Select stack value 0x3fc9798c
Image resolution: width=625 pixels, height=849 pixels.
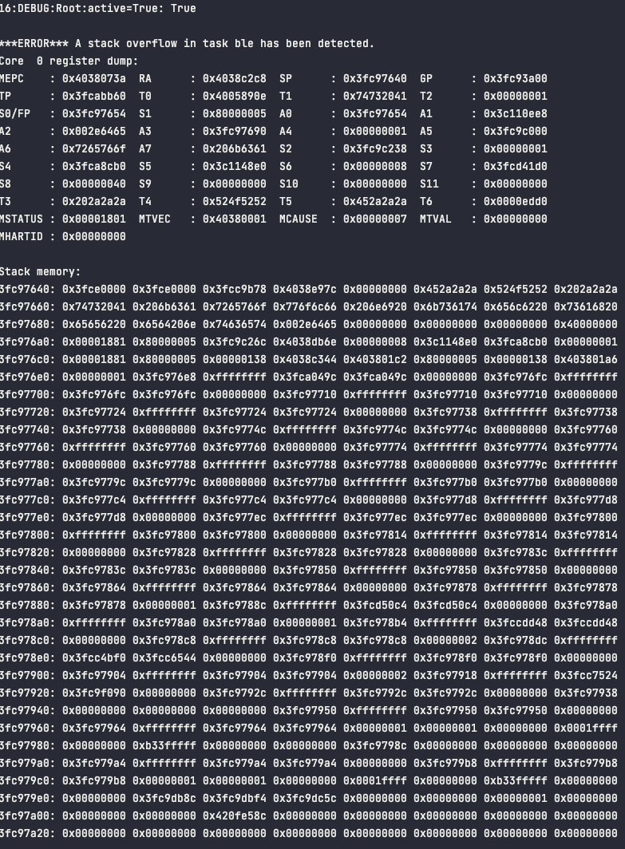pyautogui.click(x=375, y=745)
